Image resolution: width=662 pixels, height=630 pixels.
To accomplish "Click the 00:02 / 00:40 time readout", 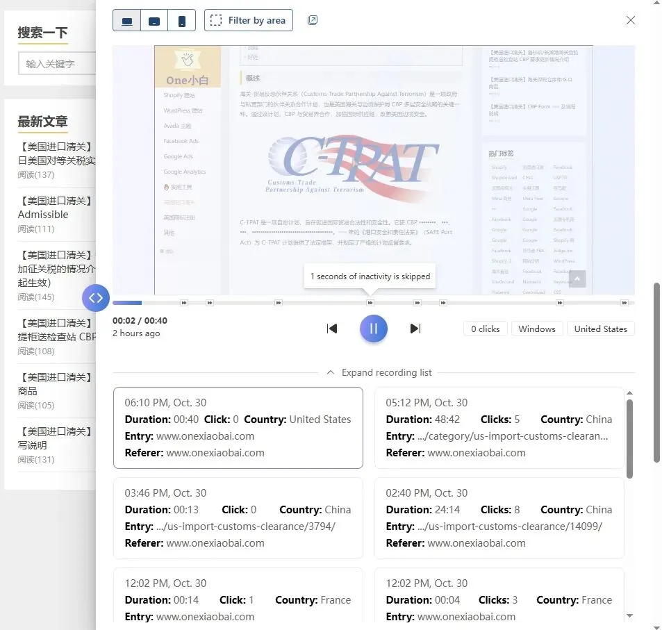I will tap(140, 320).
